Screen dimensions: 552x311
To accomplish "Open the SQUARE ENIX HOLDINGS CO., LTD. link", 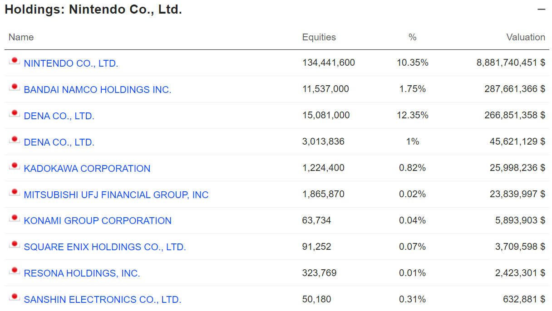I will (x=105, y=247).
